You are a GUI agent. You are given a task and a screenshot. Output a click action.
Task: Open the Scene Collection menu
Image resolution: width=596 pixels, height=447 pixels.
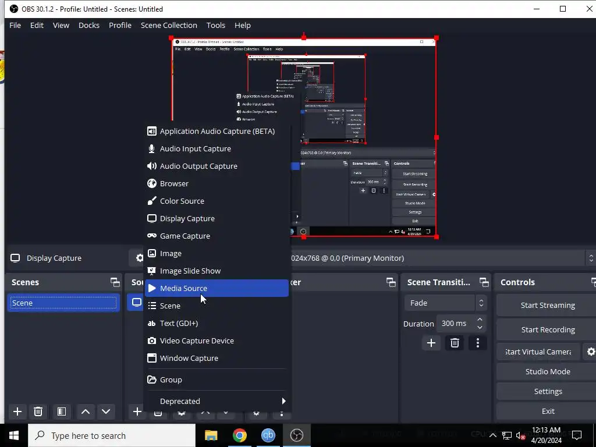[169, 25]
